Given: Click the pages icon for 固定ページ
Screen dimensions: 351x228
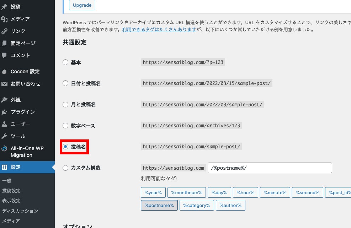Looking at the screenshot, I should point(4,43).
